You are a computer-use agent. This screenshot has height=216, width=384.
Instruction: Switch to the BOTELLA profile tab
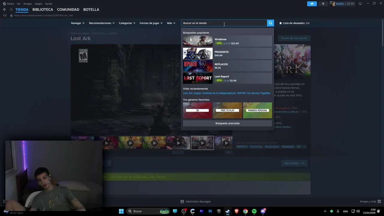91,10
